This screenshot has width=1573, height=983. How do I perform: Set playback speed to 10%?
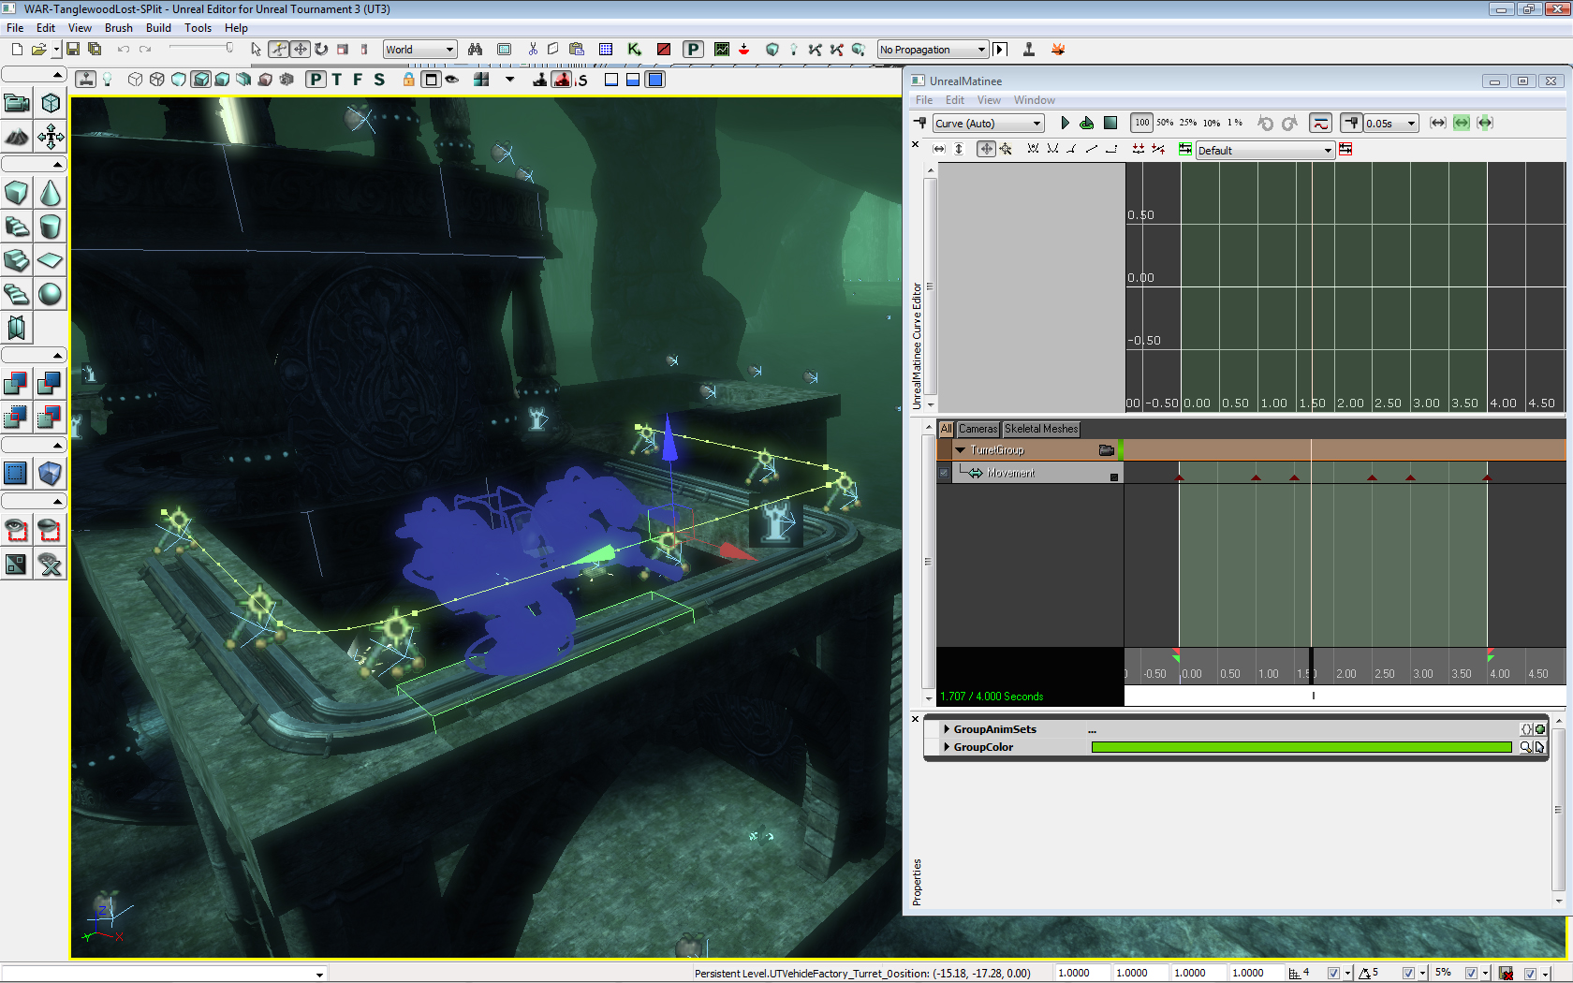(x=1212, y=123)
